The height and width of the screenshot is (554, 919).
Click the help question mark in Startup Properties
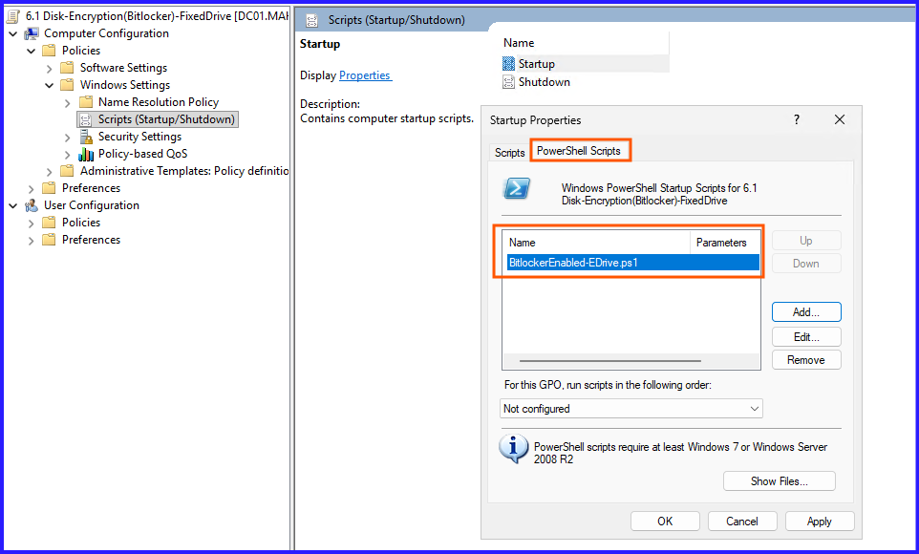coord(797,119)
